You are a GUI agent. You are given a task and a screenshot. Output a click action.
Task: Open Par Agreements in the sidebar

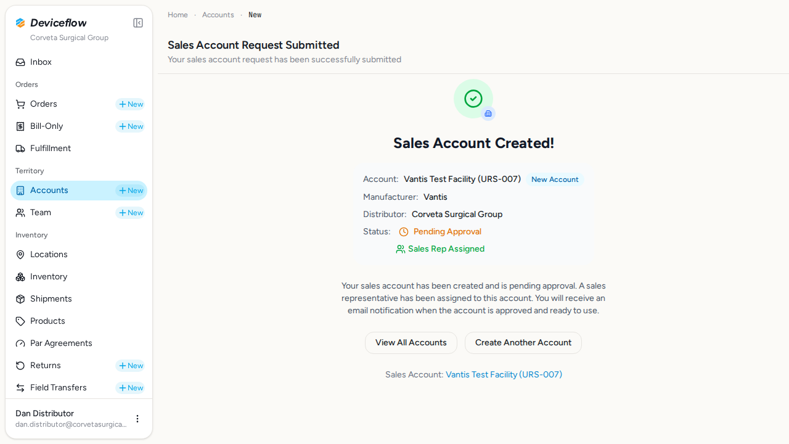(79, 343)
